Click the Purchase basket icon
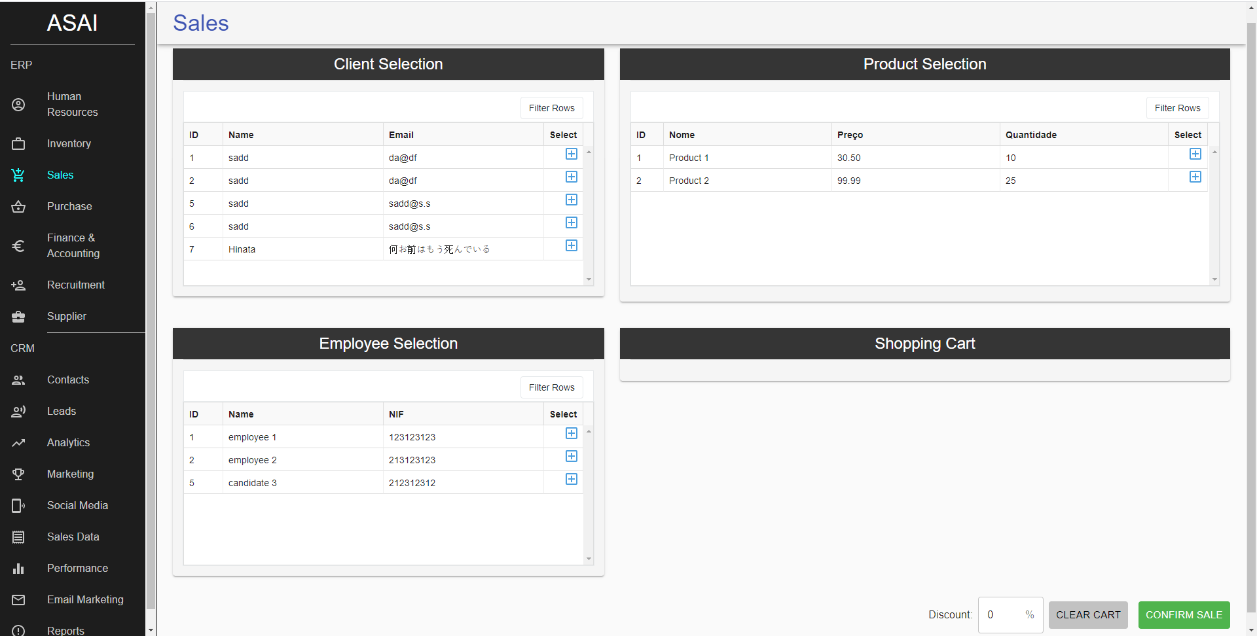This screenshot has height=636, width=1257. pyautogui.click(x=18, y=207)
